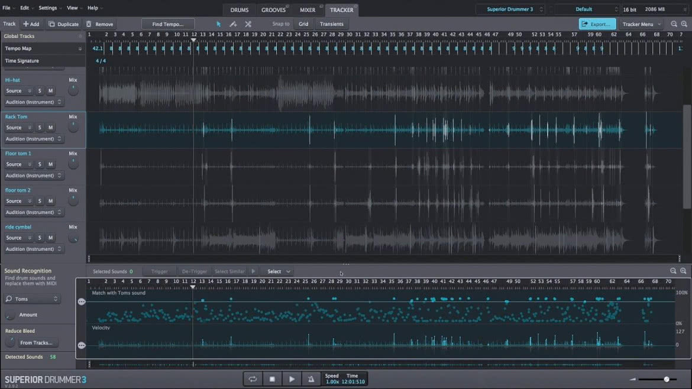Click the Export button
Image resolution: width=692 pixels, height=389 pixels.
coord(597,24)
